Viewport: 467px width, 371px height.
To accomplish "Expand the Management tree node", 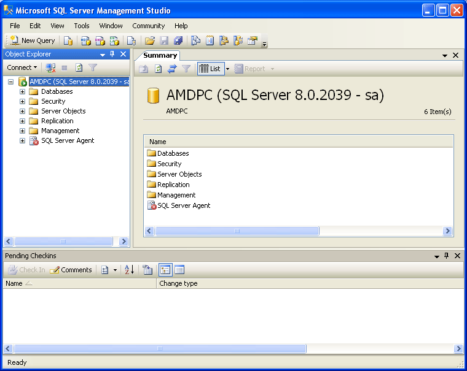I will [x=22, y=131].
